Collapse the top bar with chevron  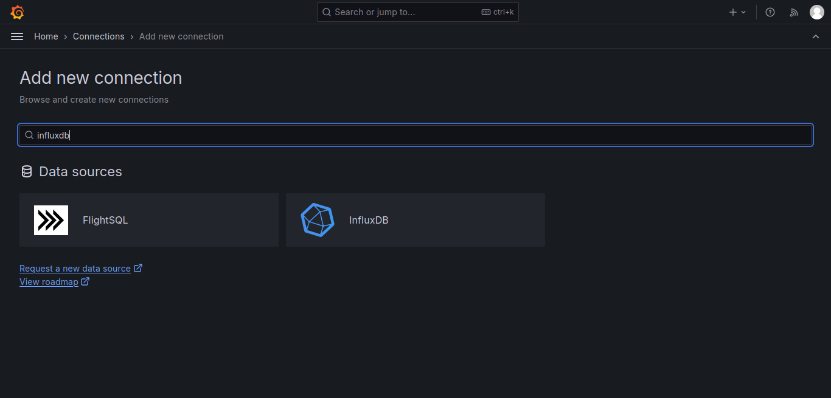(x=816, y=36)
